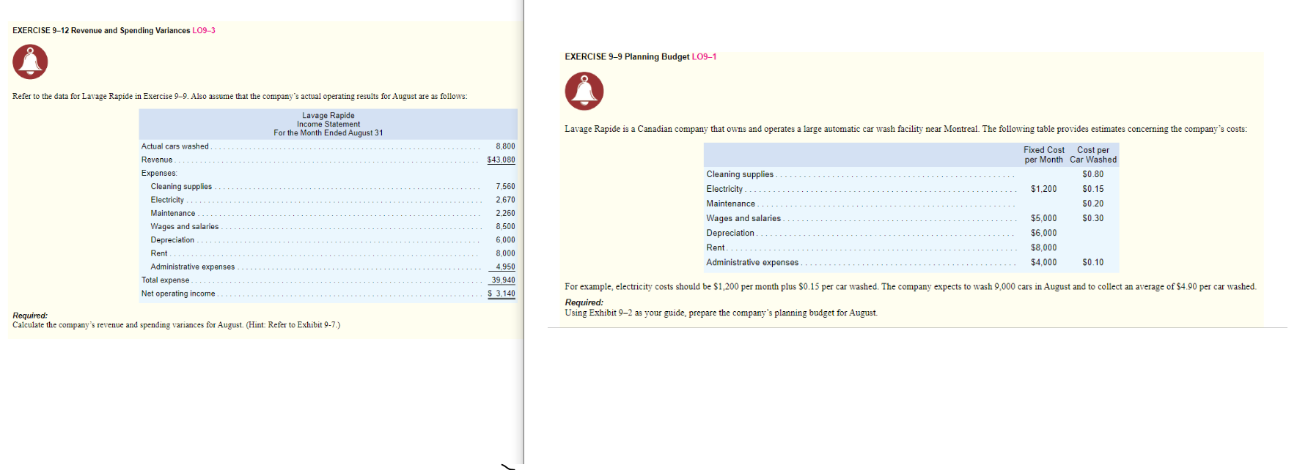Screen dimensions: 1297x470
Task: Click administrative expenses fixed cost $4,000
Action: pyautogui.click(x=1043, y=262)
